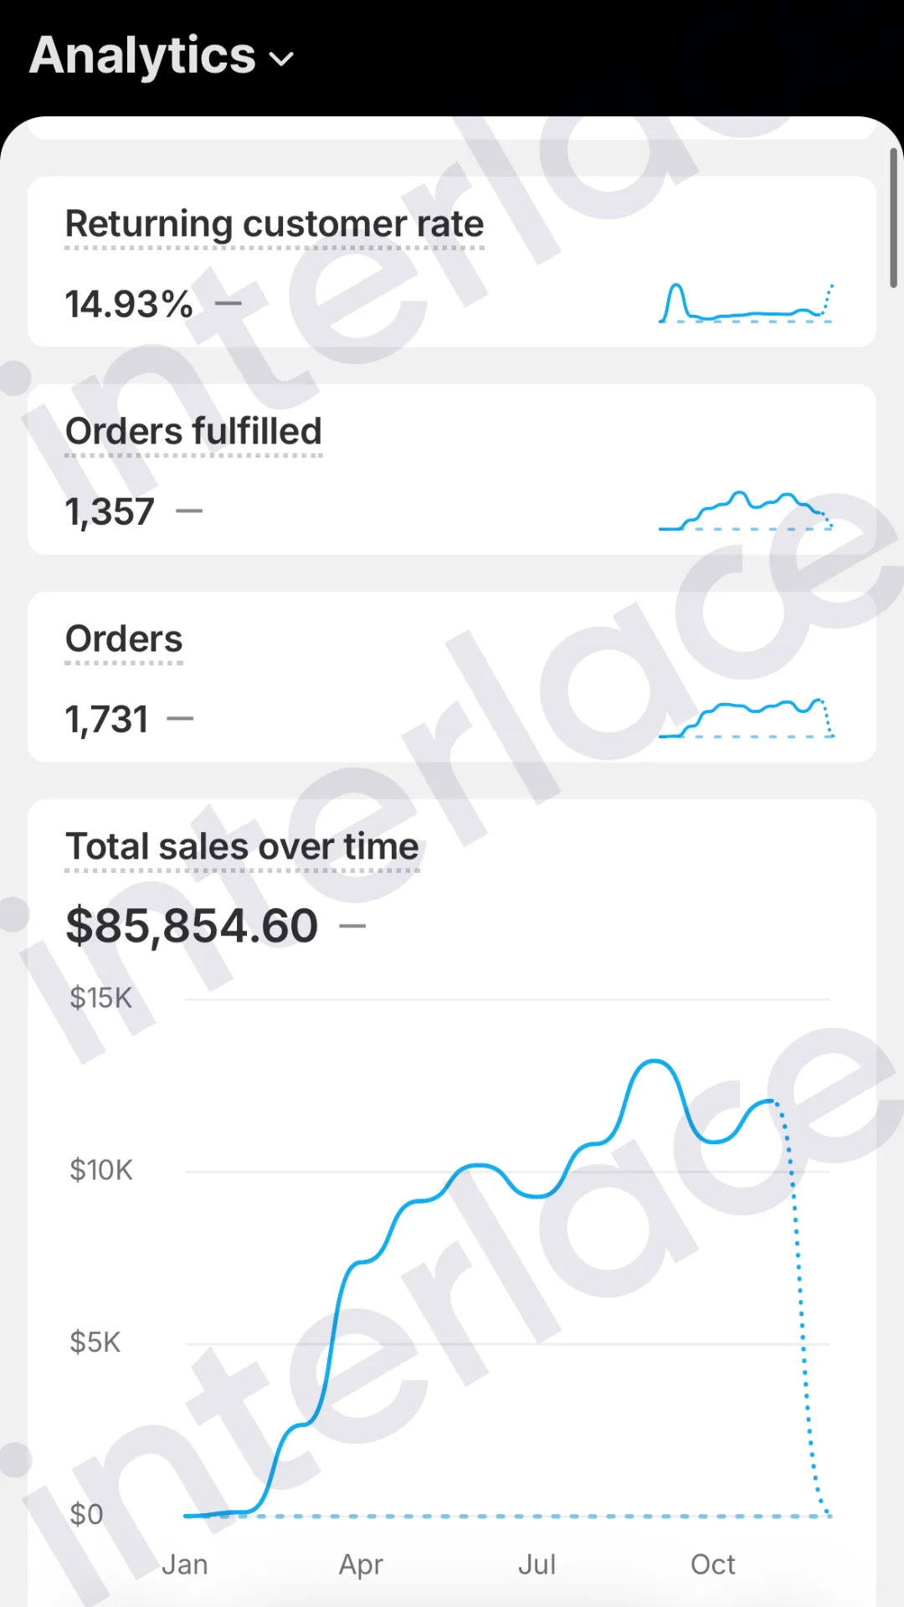
Task: Open Total sales over time report
Action: [242, 846]
